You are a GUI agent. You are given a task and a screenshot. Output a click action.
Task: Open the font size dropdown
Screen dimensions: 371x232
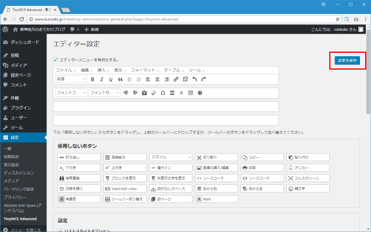tap(104, 93)
